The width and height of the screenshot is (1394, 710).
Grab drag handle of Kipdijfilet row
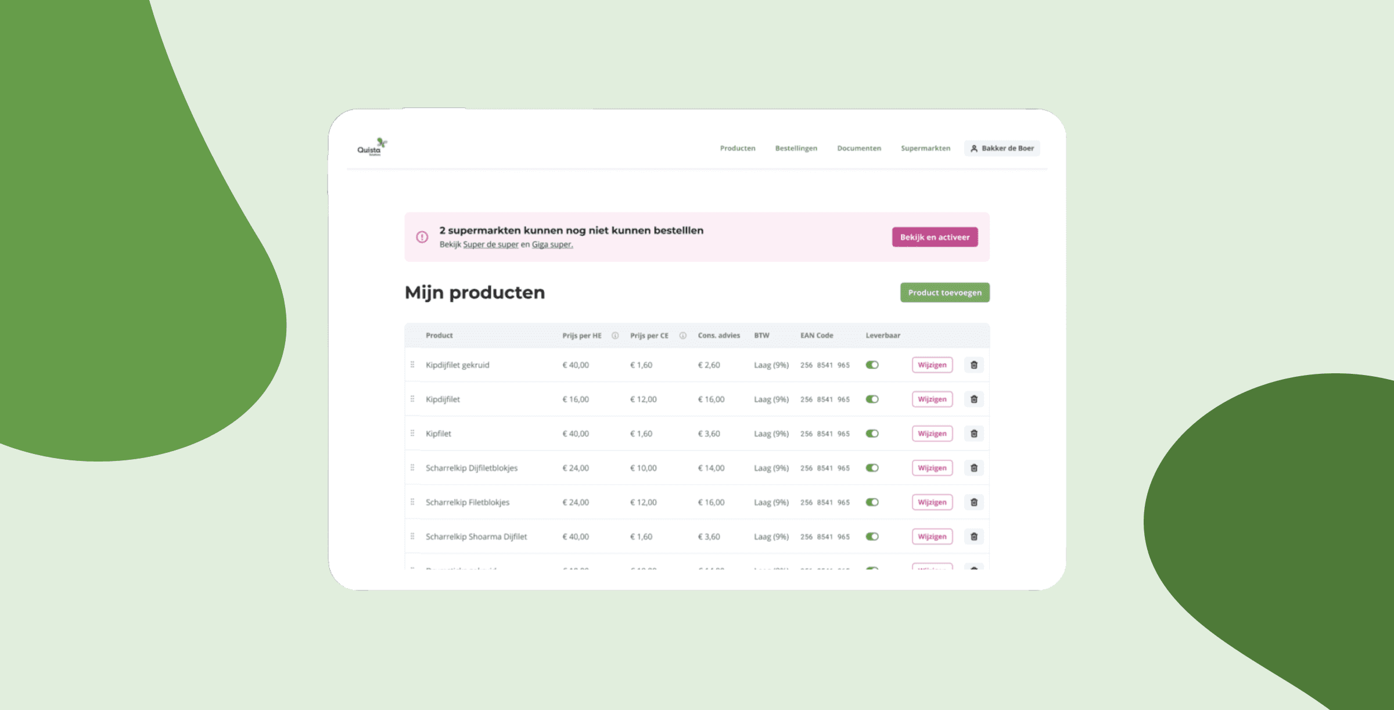pyautogui.click(x=412, y=399)
